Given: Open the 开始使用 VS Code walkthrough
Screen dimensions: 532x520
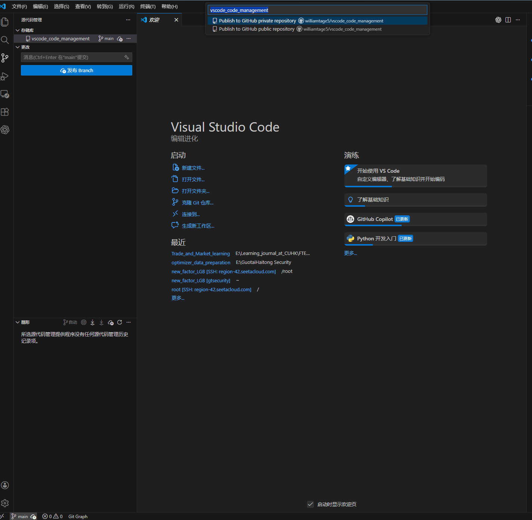Looking at the screenshot, I should (415, 176).
